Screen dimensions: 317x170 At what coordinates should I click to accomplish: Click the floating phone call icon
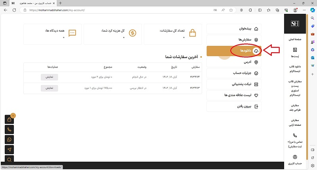10,129
